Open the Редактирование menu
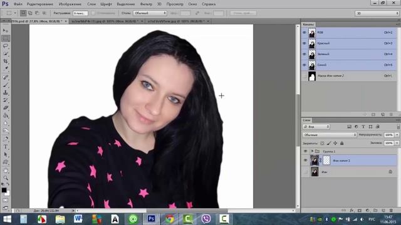The image size is (401, 225). 40,4
